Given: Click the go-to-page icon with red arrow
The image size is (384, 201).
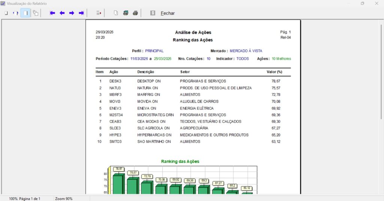Looking at the screenshot, I should pyautogui.click(x=99, y=13).
